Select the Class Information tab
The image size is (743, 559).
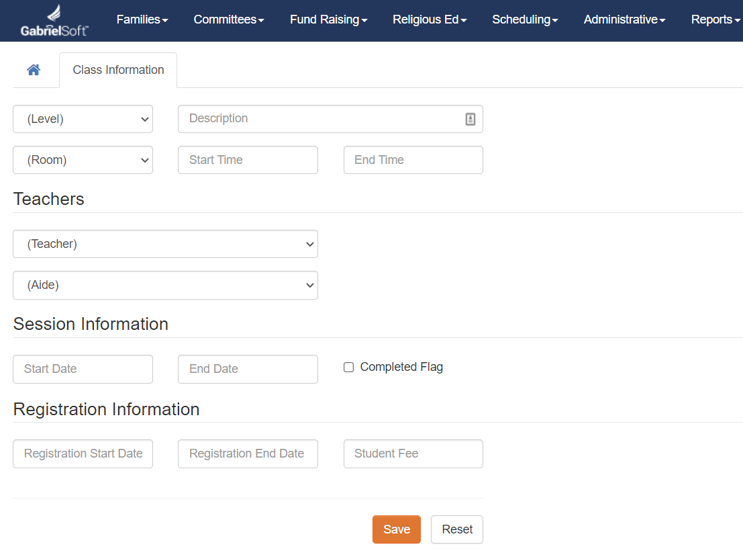click(x=118, y=70)
